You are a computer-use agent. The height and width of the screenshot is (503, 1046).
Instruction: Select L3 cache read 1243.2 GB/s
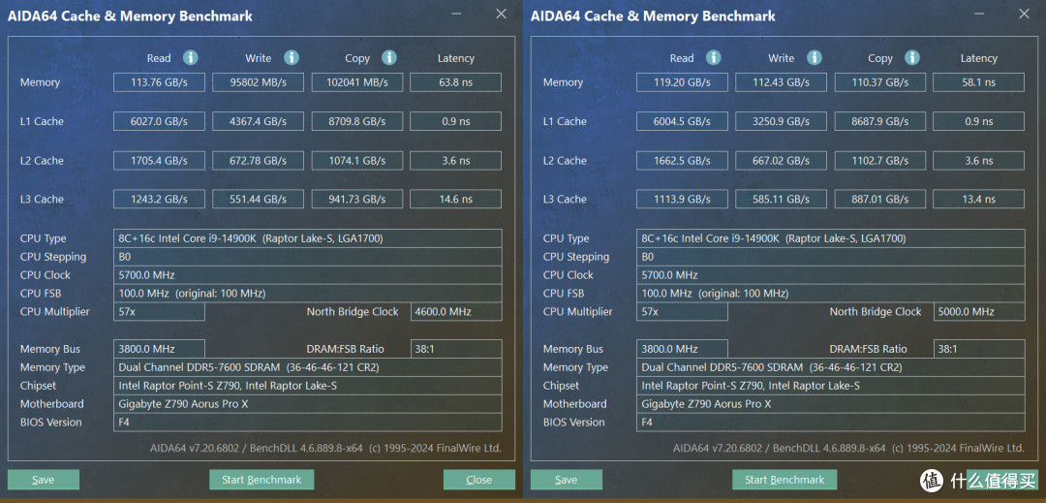[160, 199]
